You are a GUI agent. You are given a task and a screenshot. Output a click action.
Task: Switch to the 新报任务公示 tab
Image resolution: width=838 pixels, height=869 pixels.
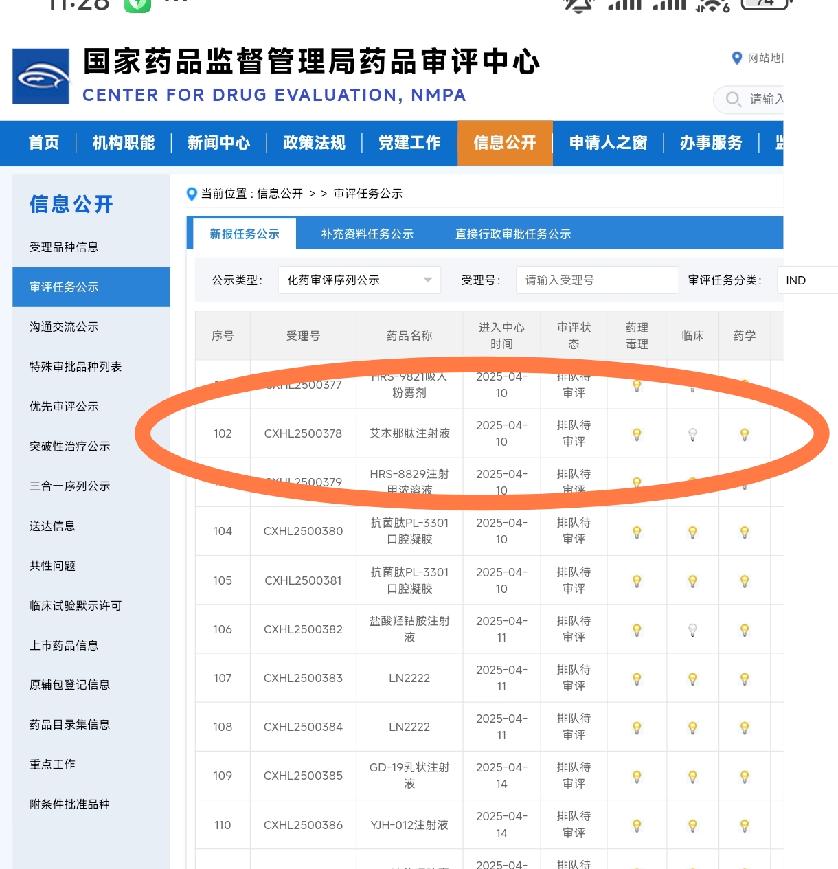point(245,234)
